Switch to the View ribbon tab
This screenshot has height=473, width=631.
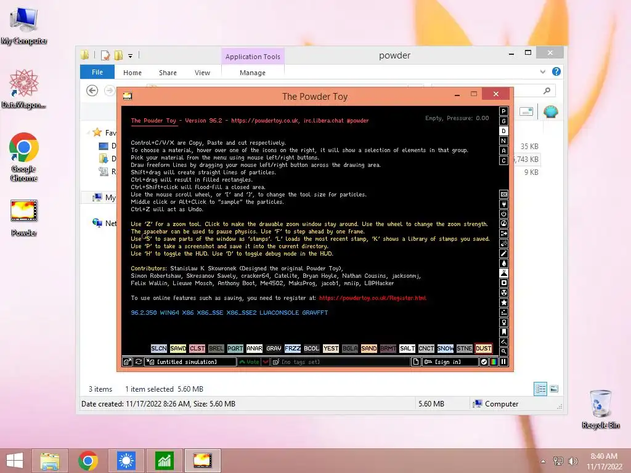(202, 73)
